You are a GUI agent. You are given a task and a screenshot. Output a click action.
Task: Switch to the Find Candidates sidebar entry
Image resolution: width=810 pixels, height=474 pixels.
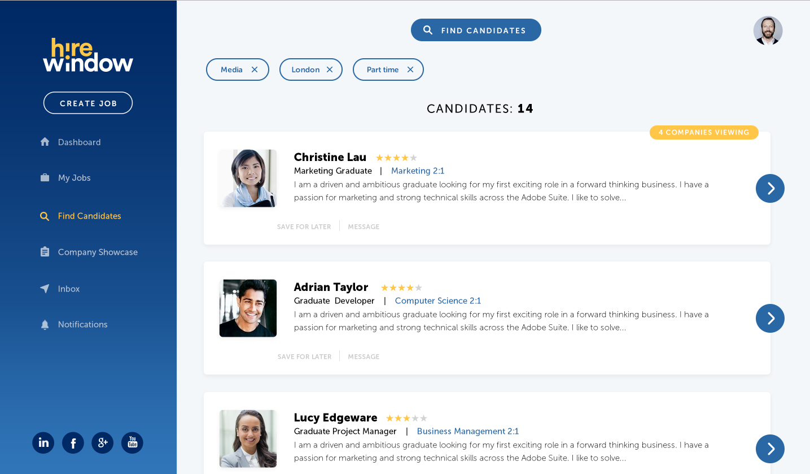pos(89,216)
